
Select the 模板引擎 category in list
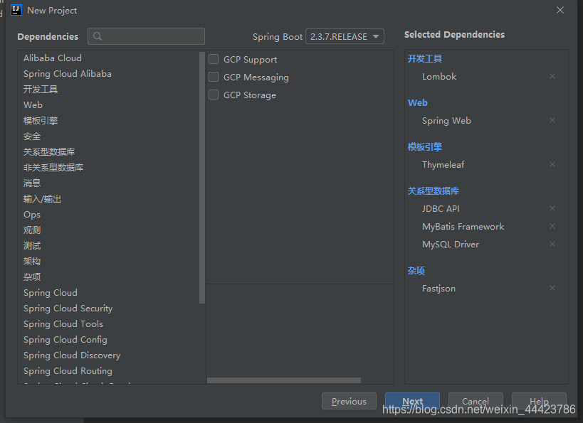pos(41,121)
